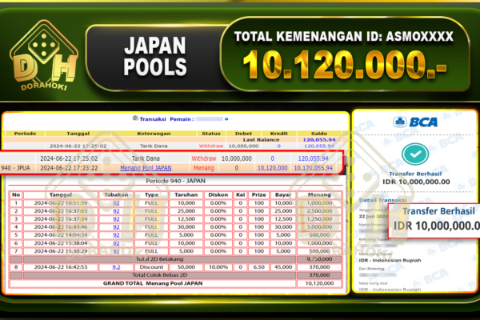Click the Tebakan column header
Screen dimensions: 480x320
116,194
